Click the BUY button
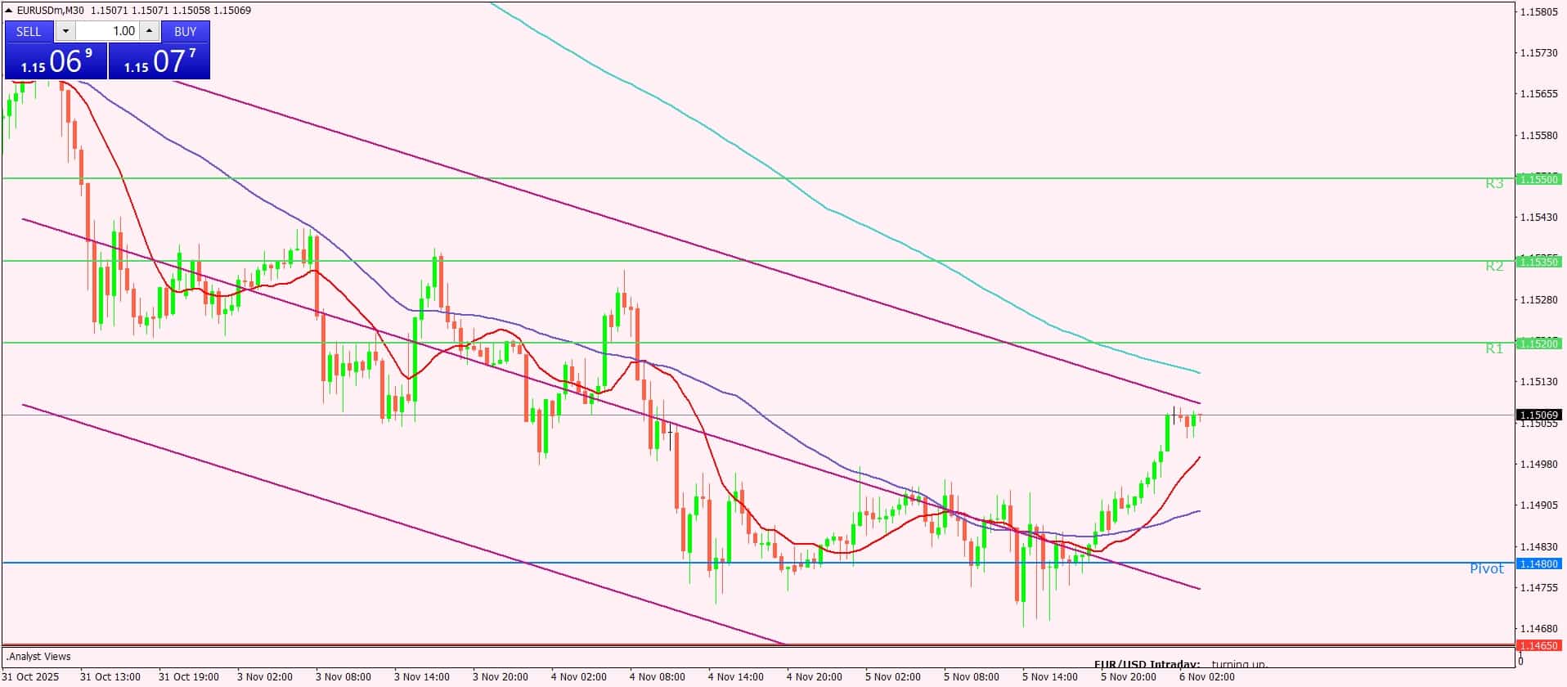Screen dimensions: 1567x687 pyautogui.click(x=186, y=31)
